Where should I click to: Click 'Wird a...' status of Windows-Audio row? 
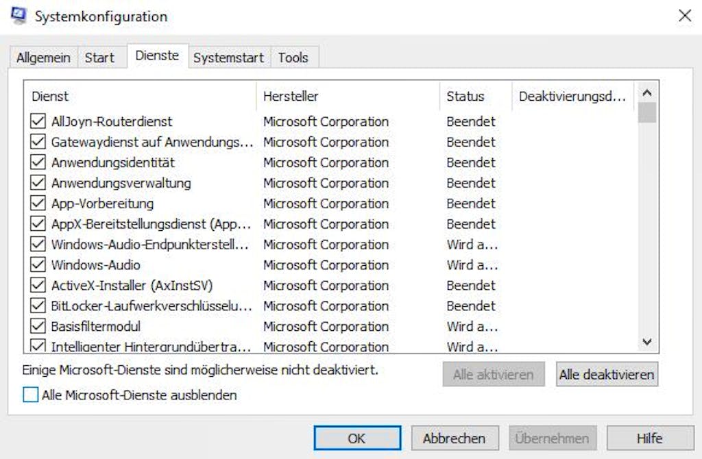[x=472, y=265]
